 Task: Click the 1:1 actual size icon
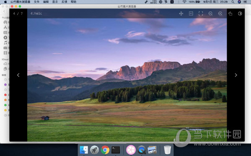coord(191,13)
